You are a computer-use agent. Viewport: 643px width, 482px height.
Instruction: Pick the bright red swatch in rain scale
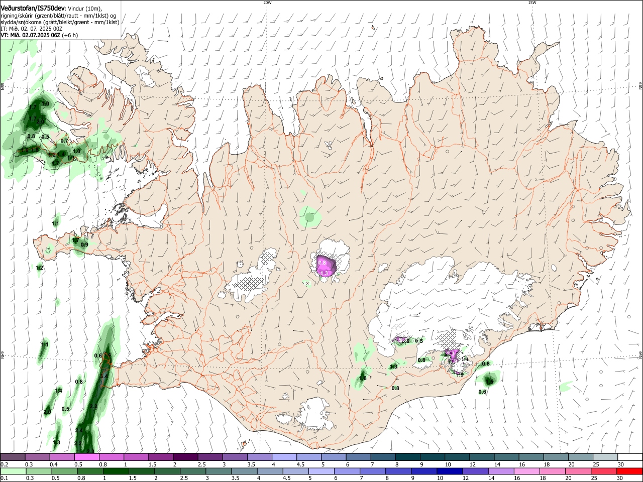tap(629, 471)
